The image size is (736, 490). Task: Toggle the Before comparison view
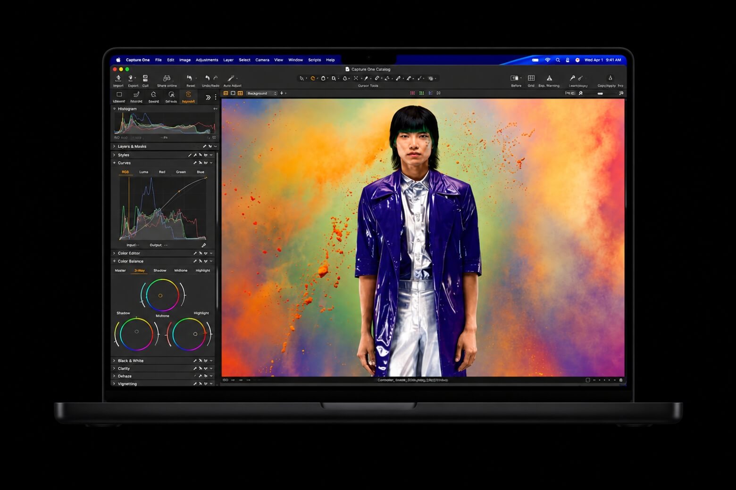pyautogui.click(x=515, y=78)
